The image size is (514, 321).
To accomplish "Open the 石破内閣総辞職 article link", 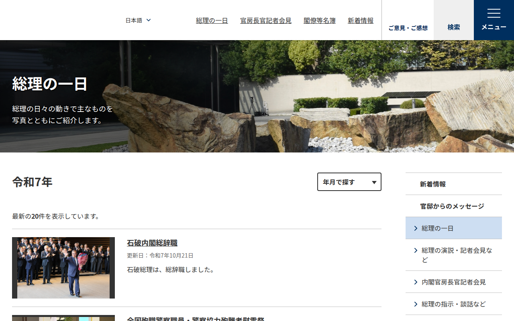I will [152, 243].
